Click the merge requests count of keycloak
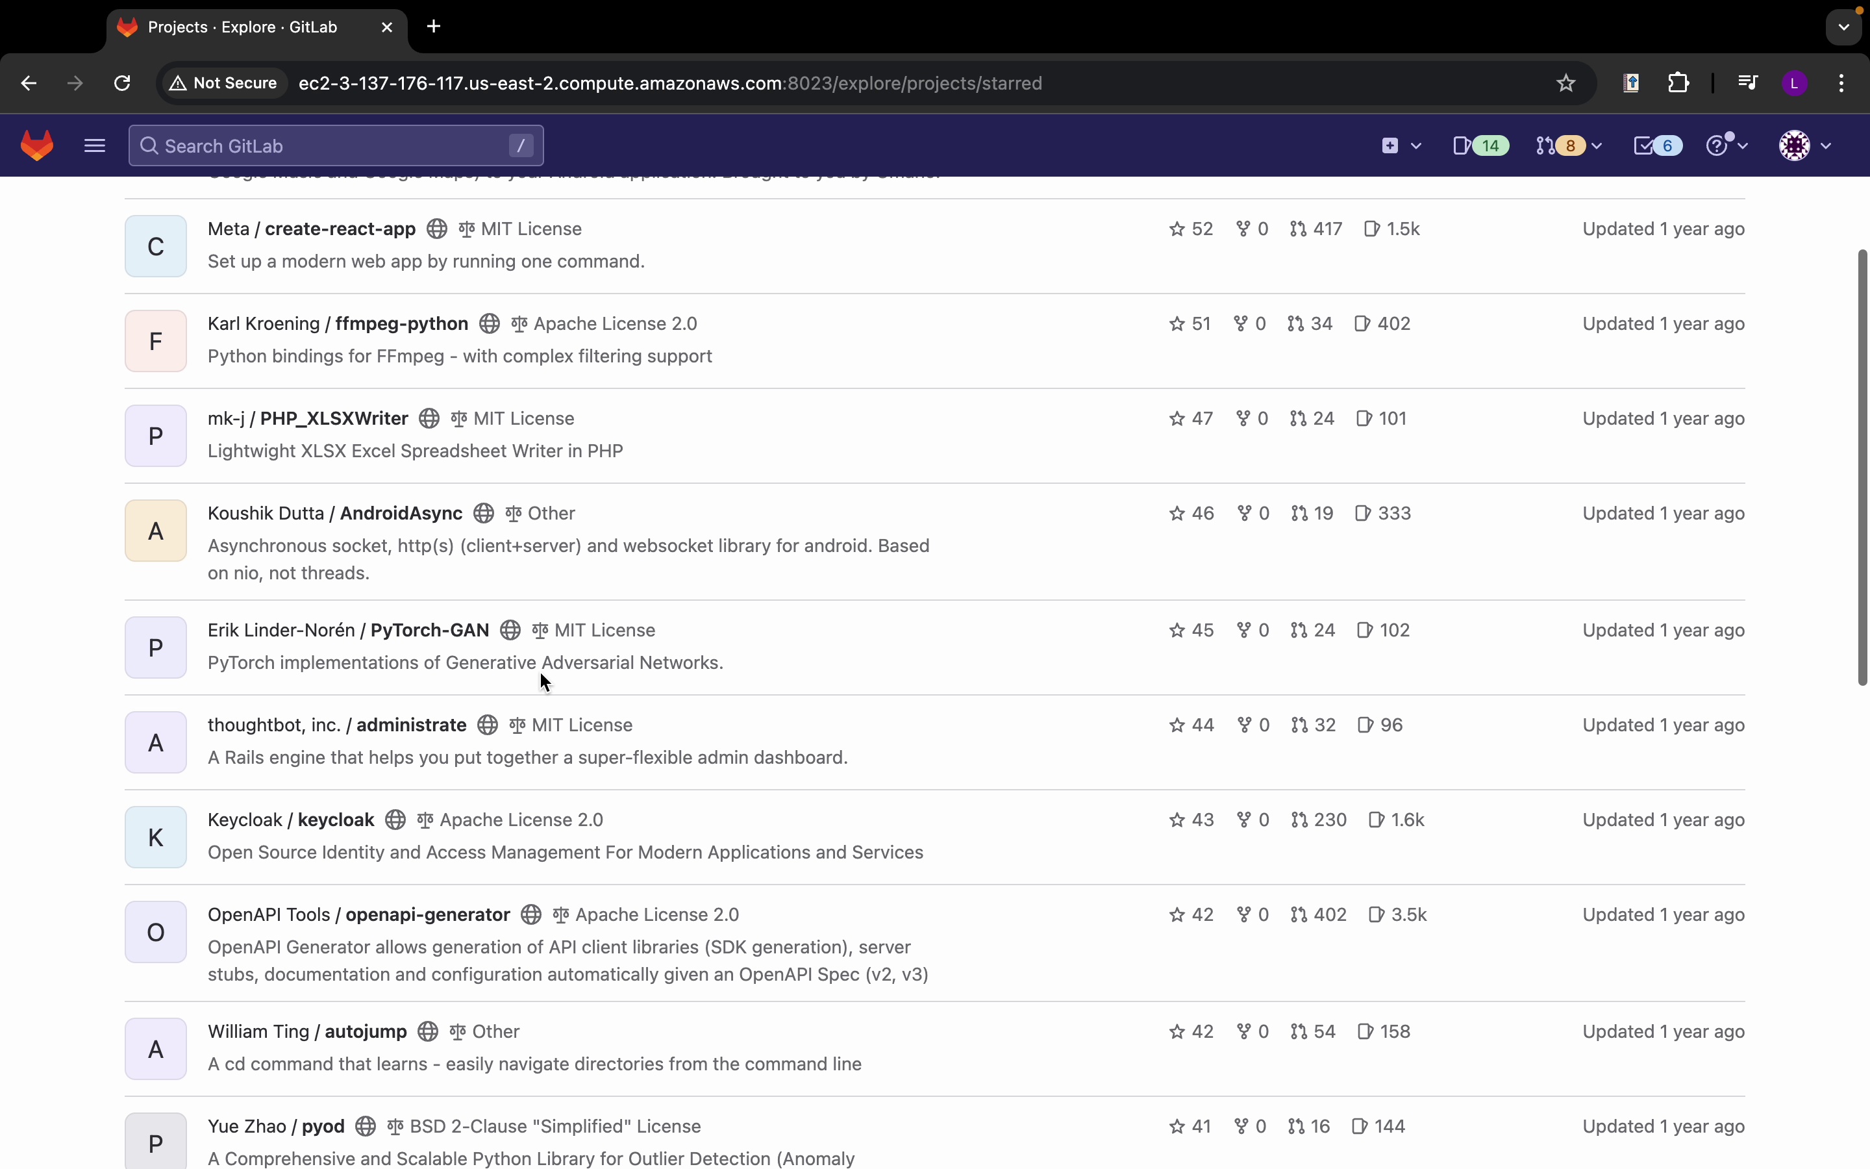This screenshot has width=1870, height=1169. point(1318,820)
